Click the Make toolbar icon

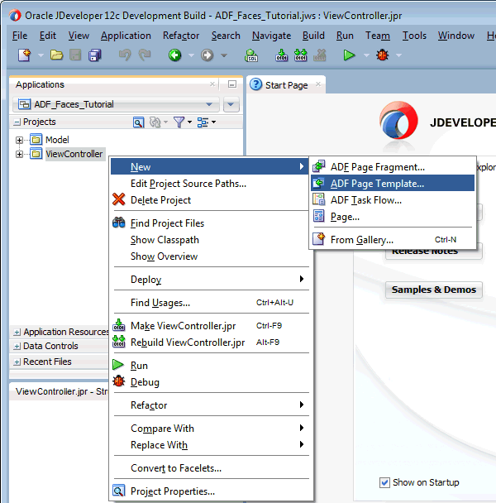pos(282,55)
